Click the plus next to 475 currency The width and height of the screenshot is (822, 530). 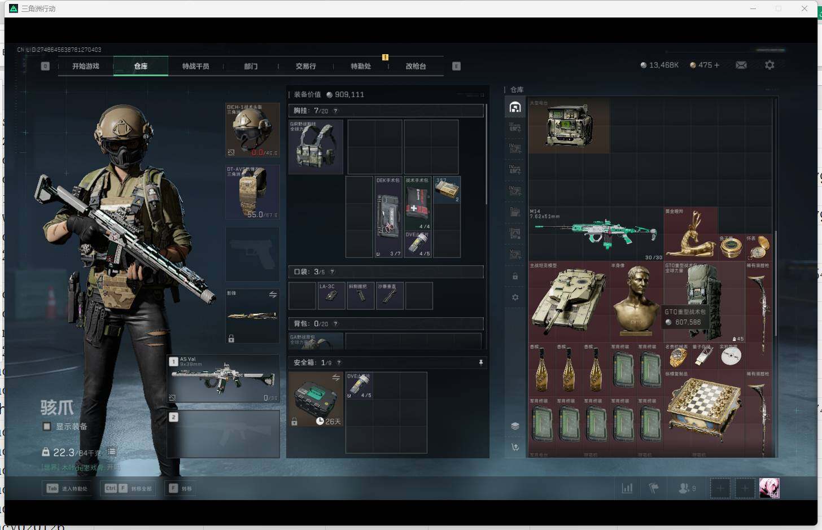[717, 65]
